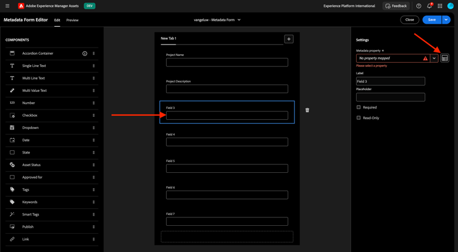Open the hamburger navigation menu
458x252 pixels.
click(7, 6)
